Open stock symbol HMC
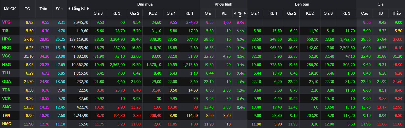405x128 pixels. pos(6,124)
